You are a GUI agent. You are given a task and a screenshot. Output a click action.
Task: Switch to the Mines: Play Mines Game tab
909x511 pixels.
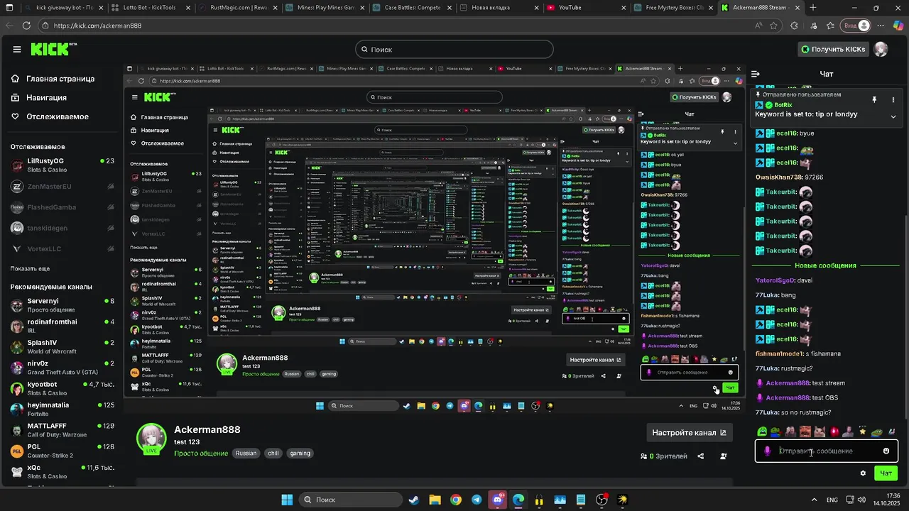[323, 8]
